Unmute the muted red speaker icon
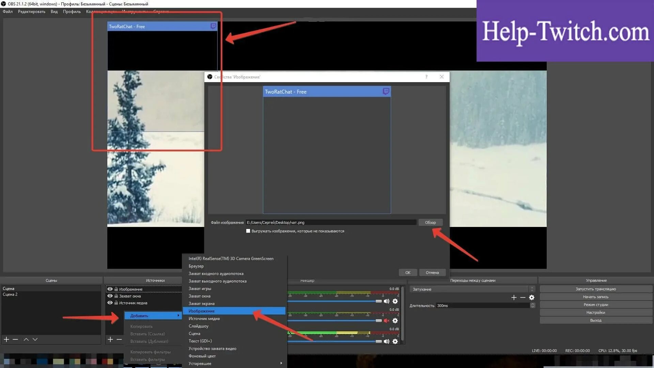 pyautogui.click(x=386, y=321)
